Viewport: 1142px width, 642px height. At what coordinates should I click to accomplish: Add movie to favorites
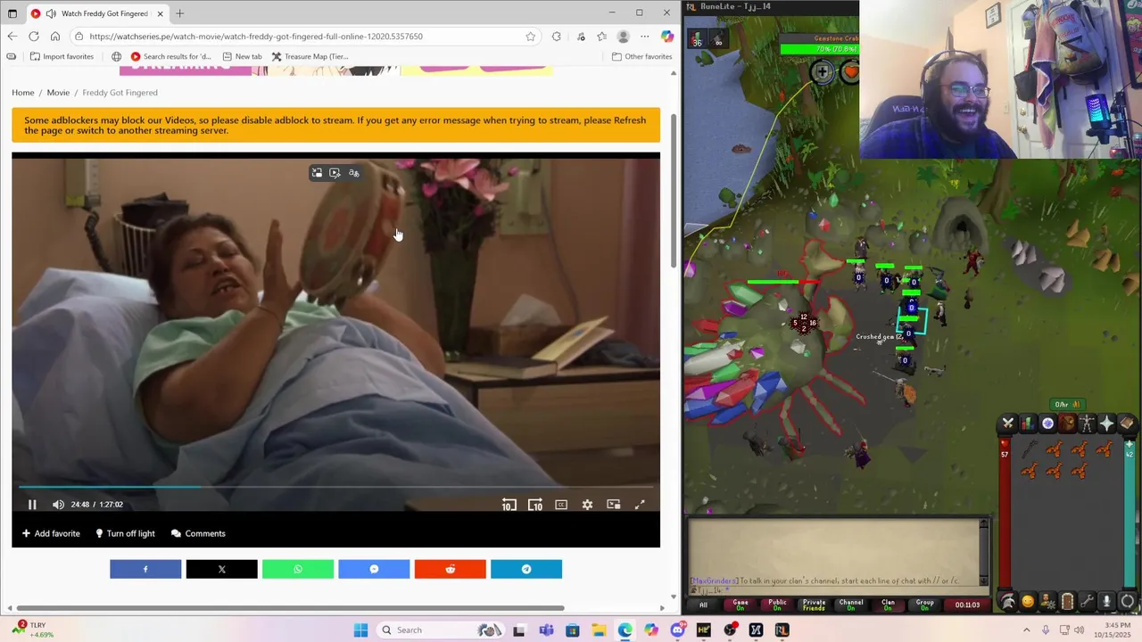51,533
